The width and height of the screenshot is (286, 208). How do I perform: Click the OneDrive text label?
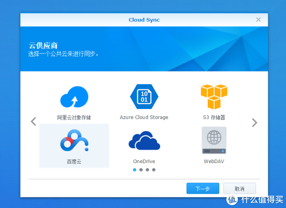[143, 161]
